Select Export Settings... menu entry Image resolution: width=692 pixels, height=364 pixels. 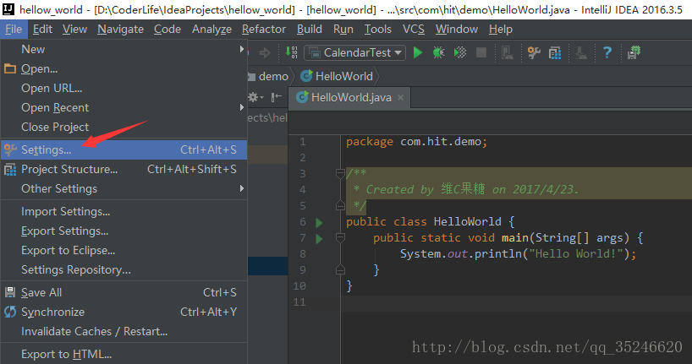click(x=124, y=231)
